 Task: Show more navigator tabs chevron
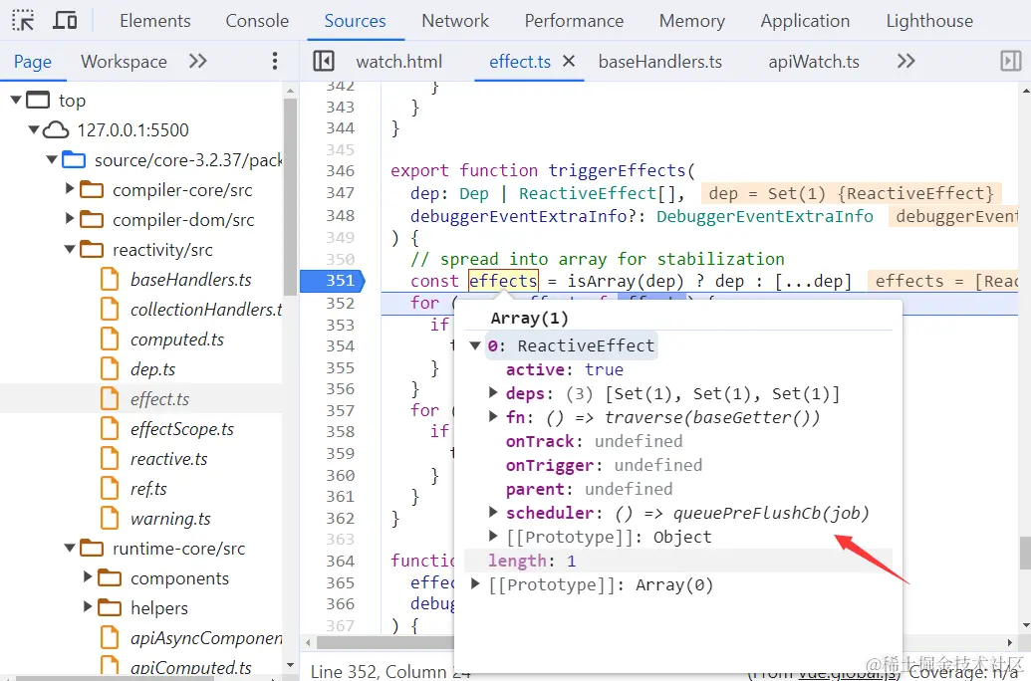(198, 61)
